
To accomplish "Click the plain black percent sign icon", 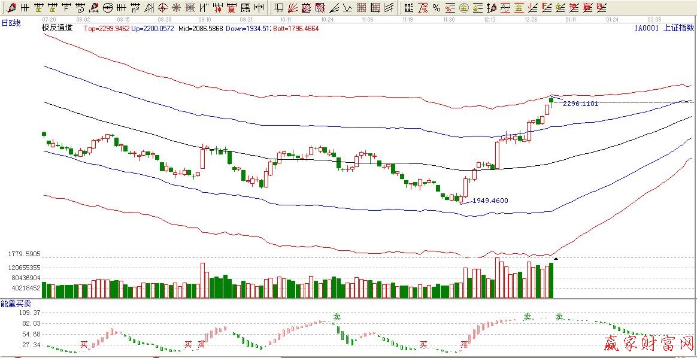I will coord(436,8).
